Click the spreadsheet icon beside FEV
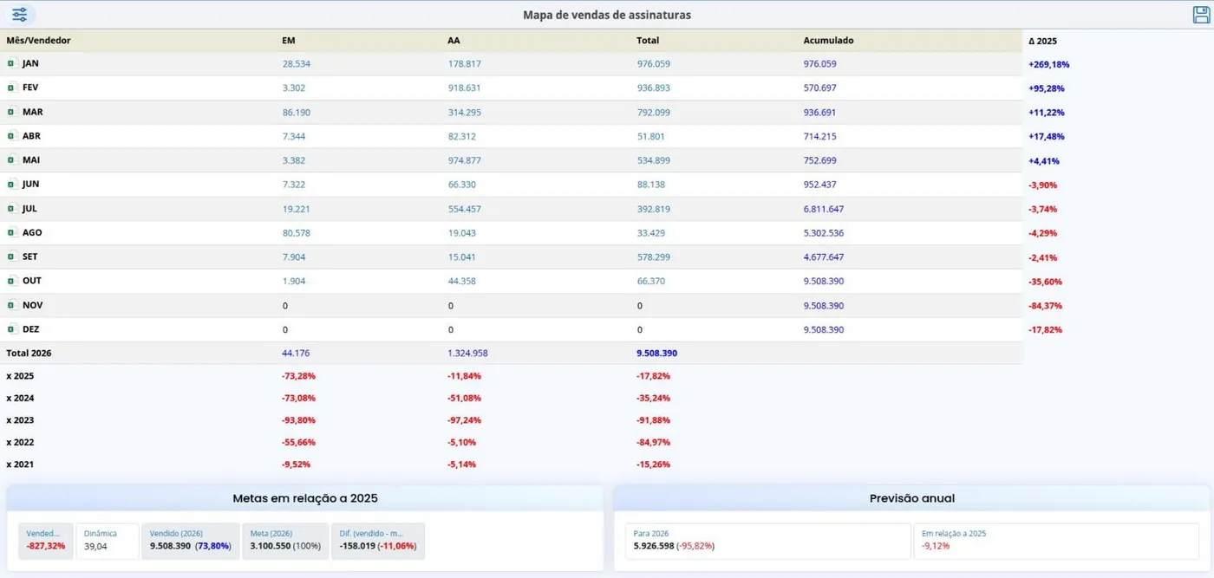The width and height of the screenshot is (1214, 578). click(11, 88)
